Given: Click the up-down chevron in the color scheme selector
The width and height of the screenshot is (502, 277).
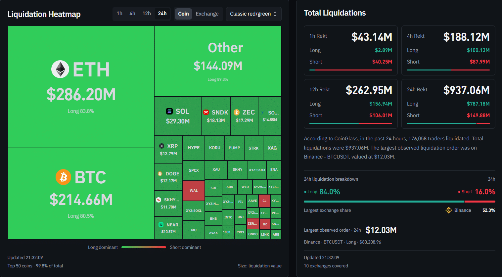Looking at the screenshot, I should point(275,14).
